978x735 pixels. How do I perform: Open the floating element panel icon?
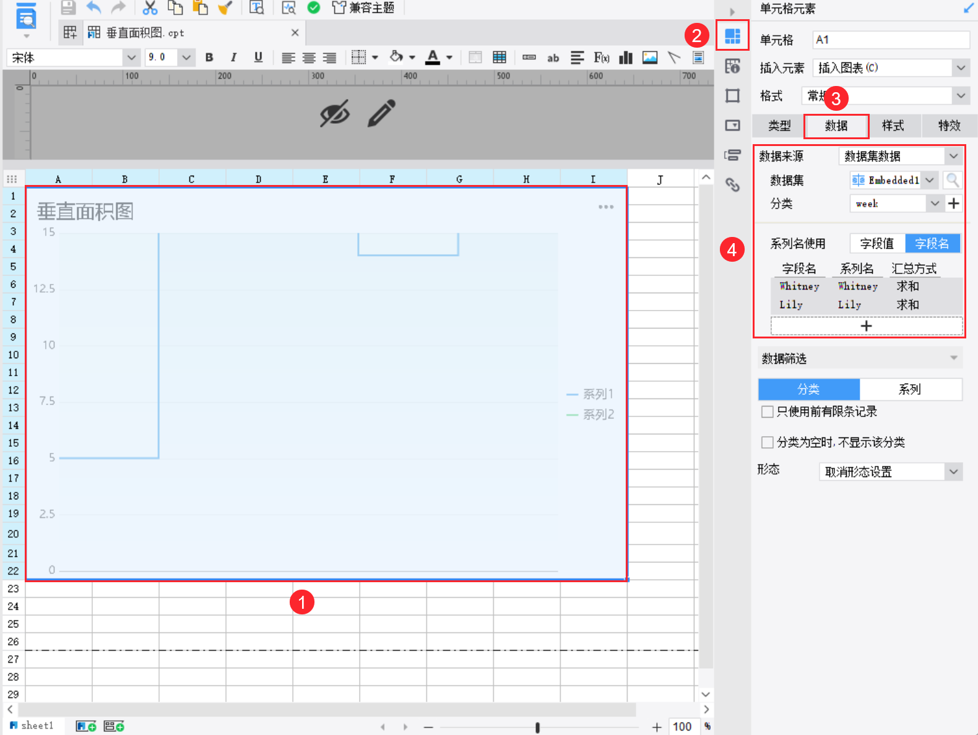(x=733, y=96)
